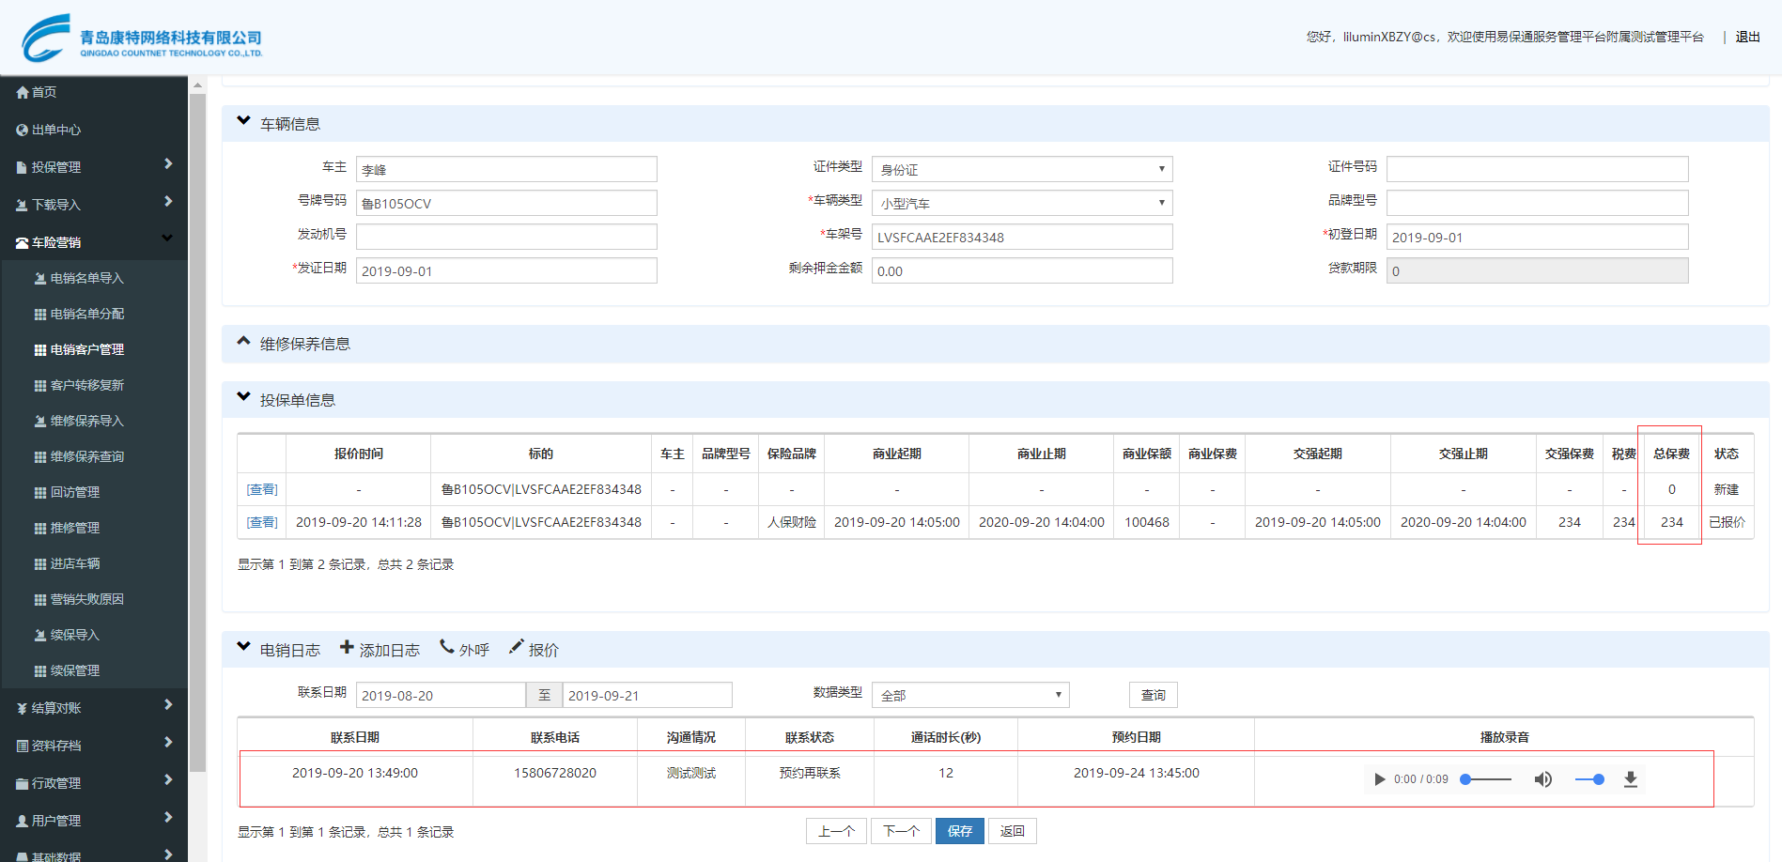Screen dimensions: 1782x862
Task: Collapse the 车辆信息 section
Action: tap(244, 122)
